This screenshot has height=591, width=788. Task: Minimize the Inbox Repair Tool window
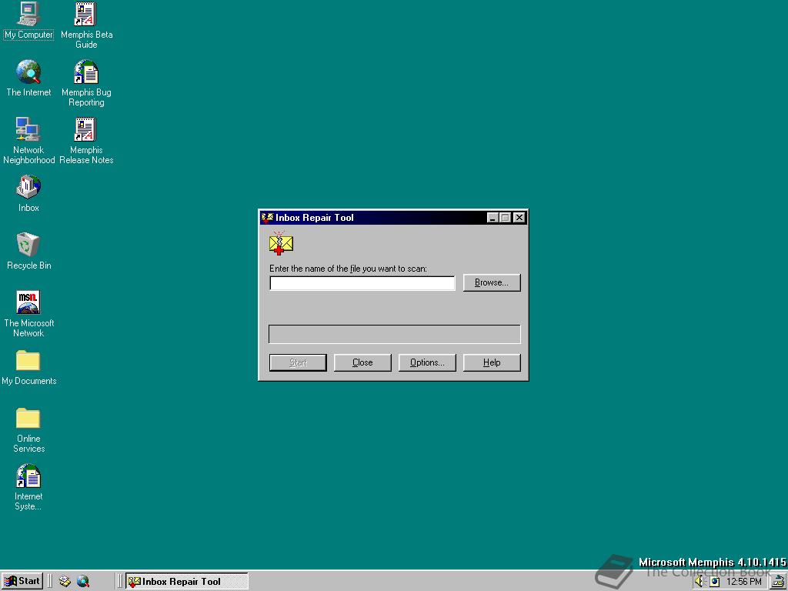tap(492, 218)
